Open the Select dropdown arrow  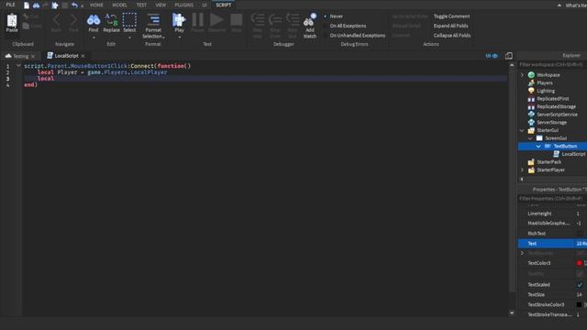[129, 37]
